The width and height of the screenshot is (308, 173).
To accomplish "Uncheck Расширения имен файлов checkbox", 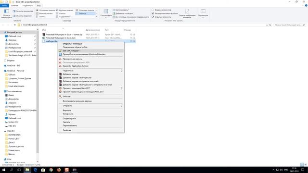I will [x=153, y=13].
